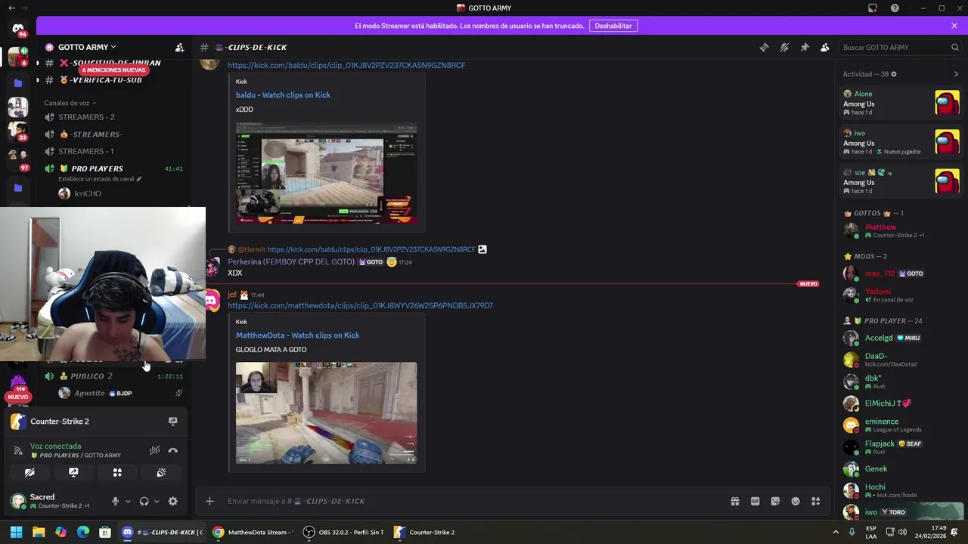Open baldu kick clip link
The width and height of the screenshot is (968, 544).
click(346, 65)
